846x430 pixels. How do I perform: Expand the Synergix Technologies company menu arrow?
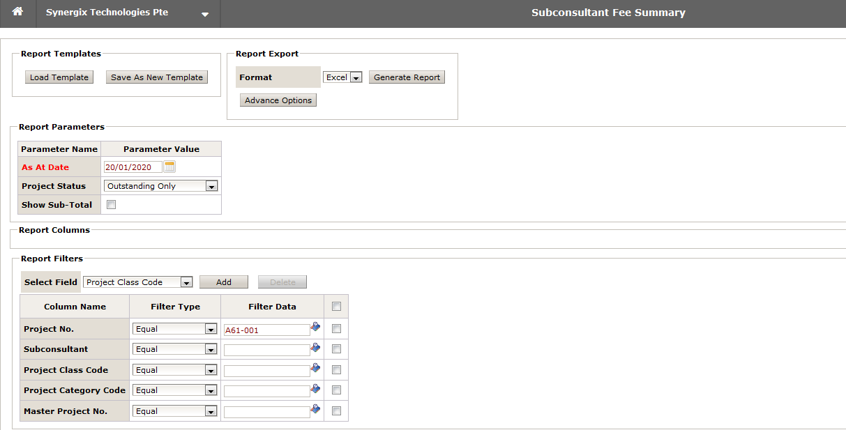pos(205,14)
